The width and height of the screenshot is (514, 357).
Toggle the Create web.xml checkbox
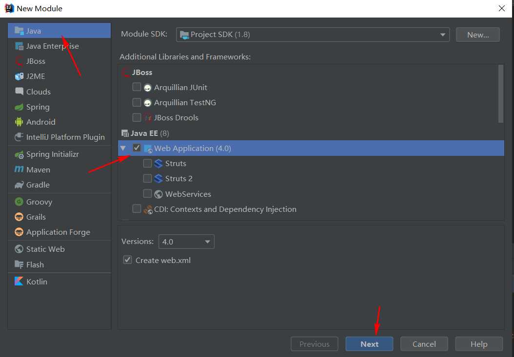tap(127, 260)
